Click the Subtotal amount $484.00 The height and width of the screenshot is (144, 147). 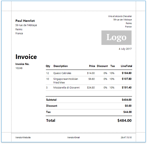127,100
